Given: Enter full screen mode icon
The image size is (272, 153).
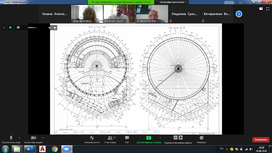Looking at the screenshot, I should (x=268, y=9).
